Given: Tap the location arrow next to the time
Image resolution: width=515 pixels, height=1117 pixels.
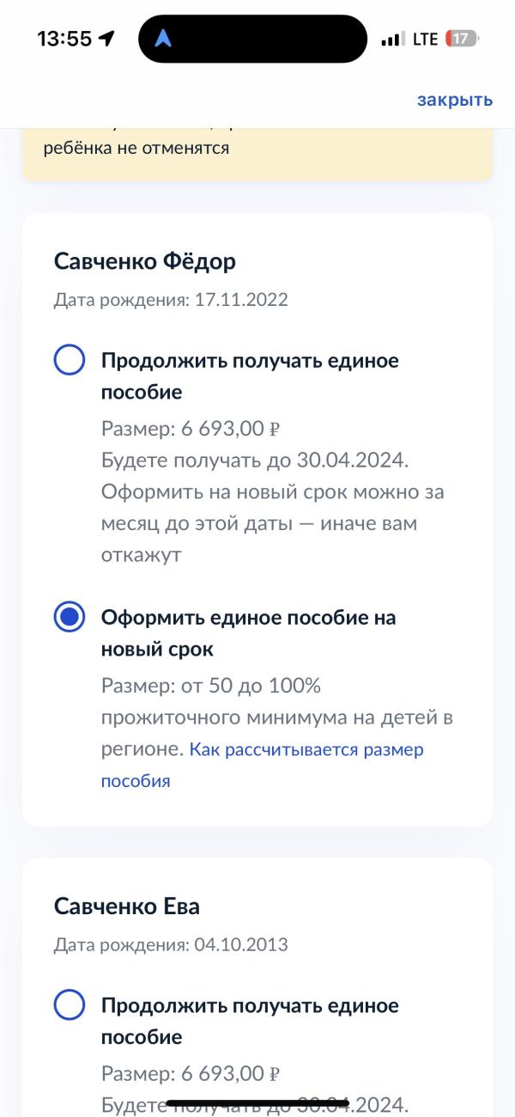Looking at the screenshot, I should click(107, 39).
